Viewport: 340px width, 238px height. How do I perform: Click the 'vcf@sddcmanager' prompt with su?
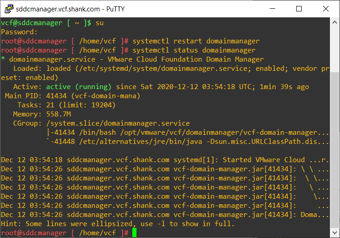(x=52, y=23)
